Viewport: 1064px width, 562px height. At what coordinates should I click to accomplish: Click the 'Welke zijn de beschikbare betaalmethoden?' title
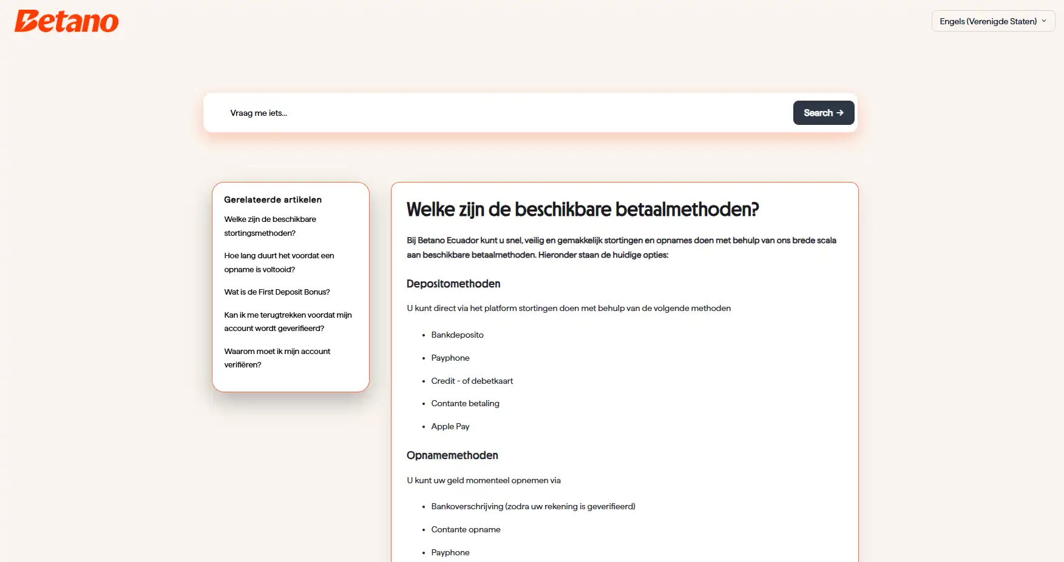click(583, 209)
